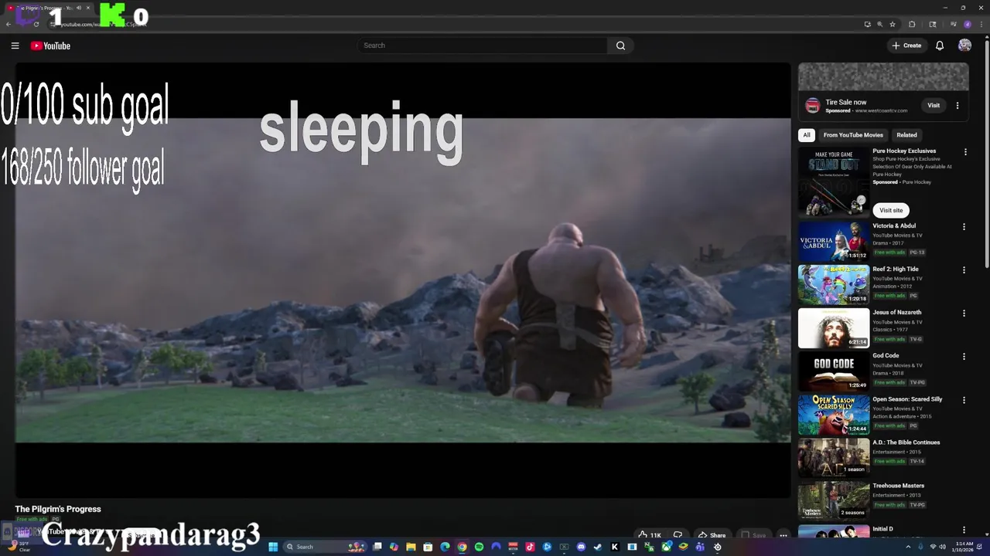
Task: Open options menu for Reef 2: High Tide
Action: pyautogui.click(x=964, y=270)
